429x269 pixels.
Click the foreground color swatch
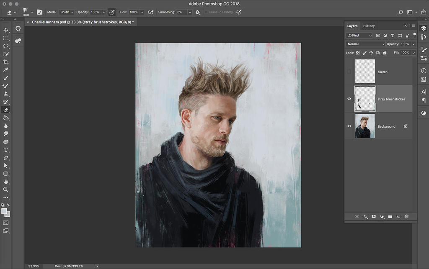click(4, 211)
